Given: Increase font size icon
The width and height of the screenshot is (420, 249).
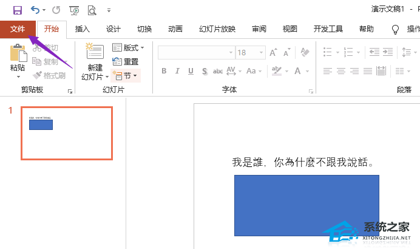Looking at the screenshot, I should click(273, 53).
